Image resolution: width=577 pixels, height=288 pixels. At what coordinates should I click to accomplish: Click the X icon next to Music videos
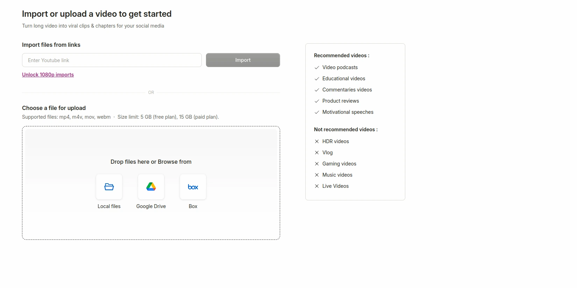(317, 175)
